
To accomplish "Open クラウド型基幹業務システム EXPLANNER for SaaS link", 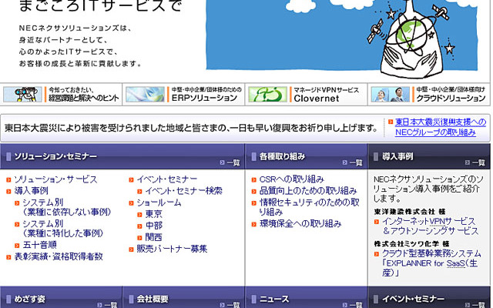I will pyautogui.click(x=431, y=263).
